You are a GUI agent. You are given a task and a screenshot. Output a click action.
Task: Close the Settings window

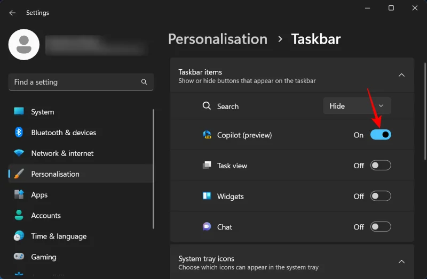tap(415, 8)
